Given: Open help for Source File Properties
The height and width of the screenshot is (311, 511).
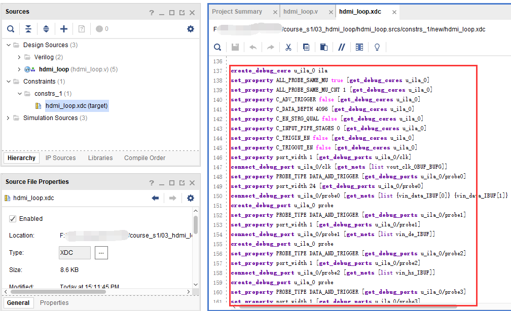Looking at the screenshot, I should [152, 183].
